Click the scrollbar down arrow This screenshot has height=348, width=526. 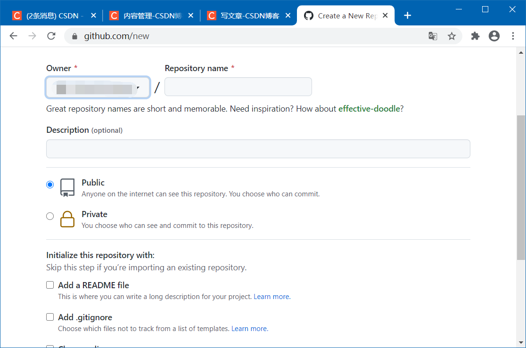521,343
